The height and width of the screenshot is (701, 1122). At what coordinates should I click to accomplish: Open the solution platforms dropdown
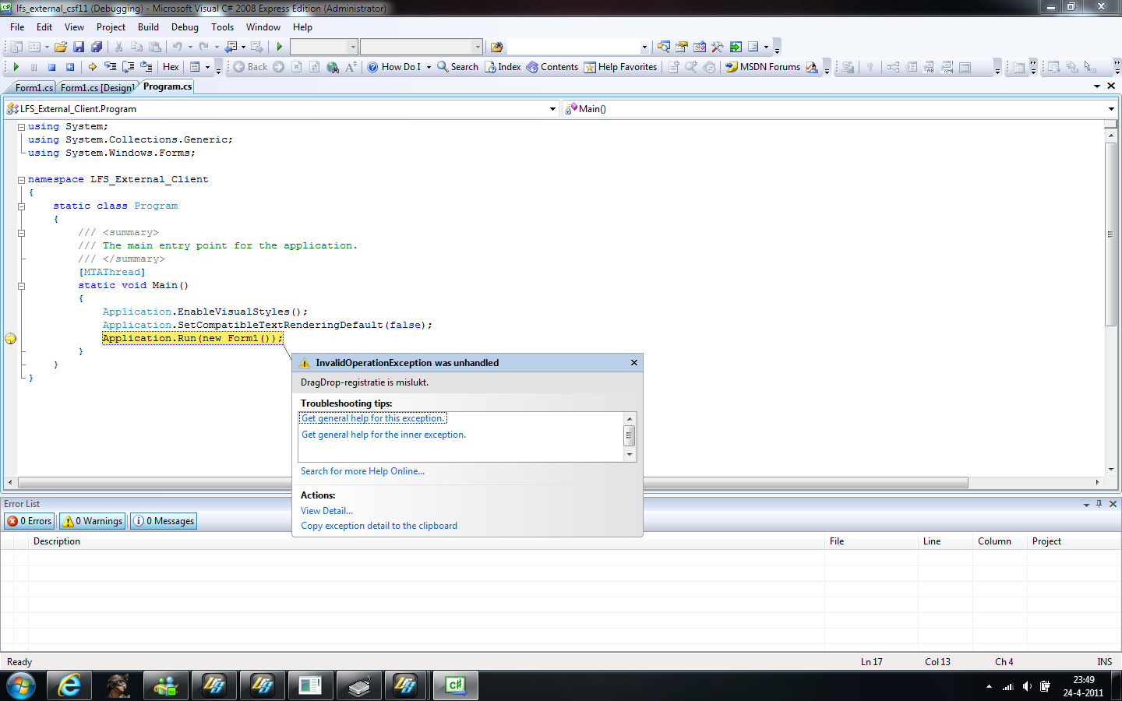pyautogui.click(x=478, y=47)
